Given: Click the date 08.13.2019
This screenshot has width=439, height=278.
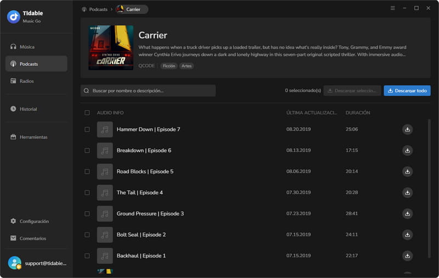Looking at the screenshot, I should (299, 150).
